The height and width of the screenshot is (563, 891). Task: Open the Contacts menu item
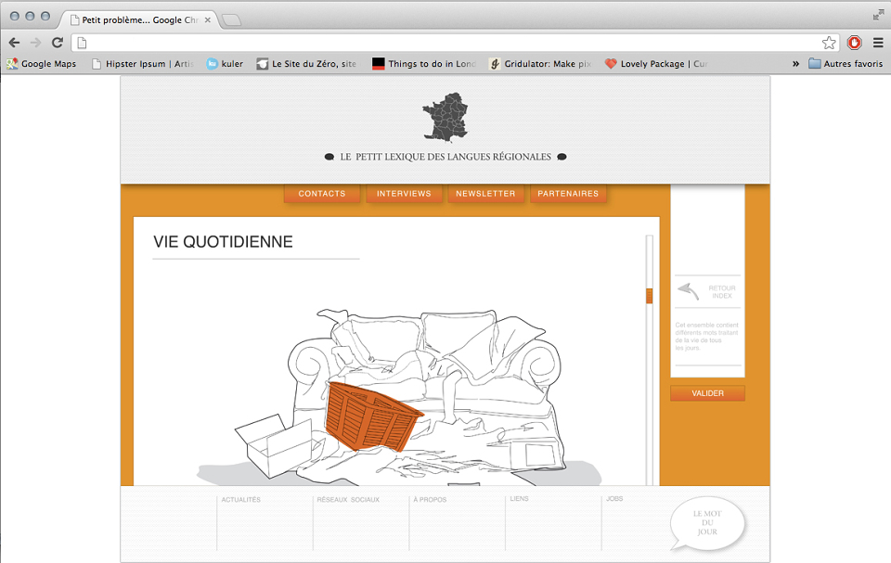click(322, 194)
